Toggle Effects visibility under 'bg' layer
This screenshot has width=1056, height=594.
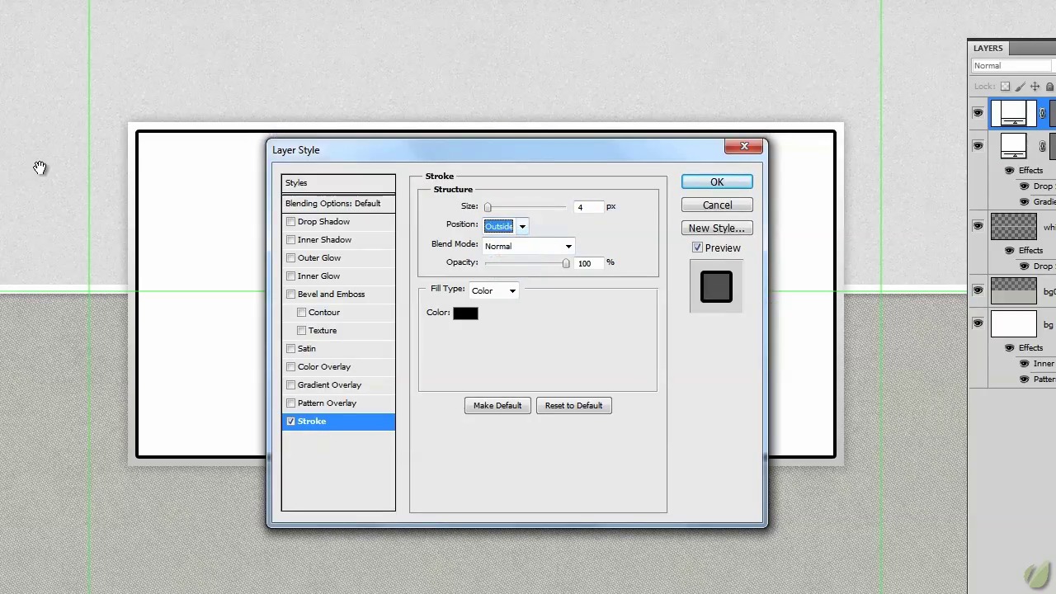(x=1009, y=347)
